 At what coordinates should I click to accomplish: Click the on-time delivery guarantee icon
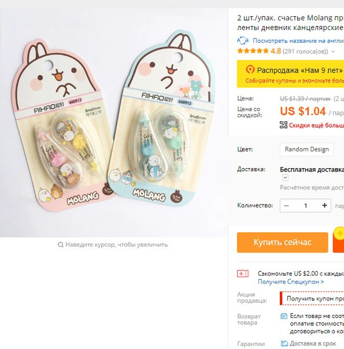click(x=284, y=343)
